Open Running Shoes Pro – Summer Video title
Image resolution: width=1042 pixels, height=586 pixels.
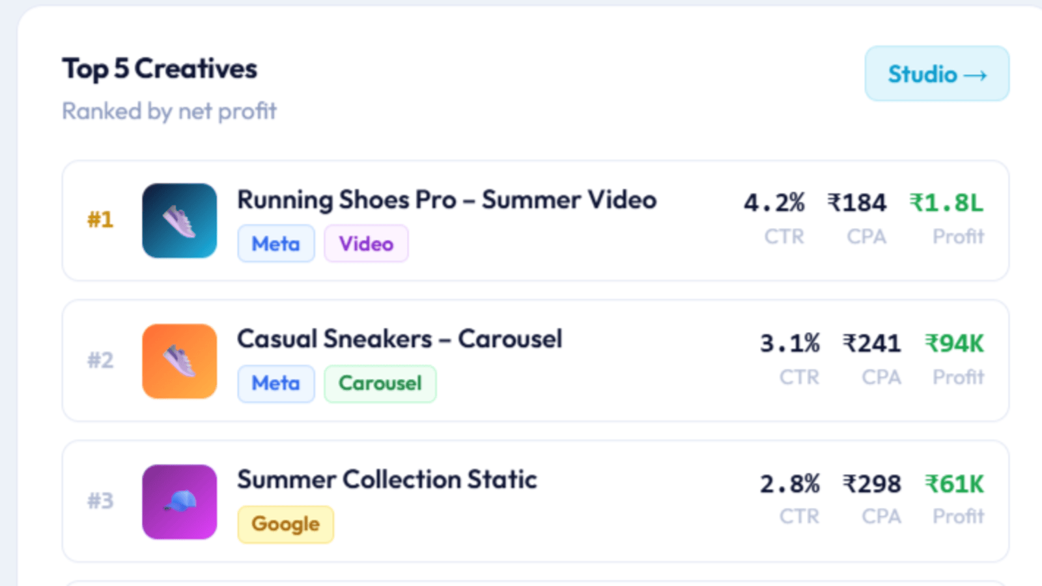(x=447, y=200)
